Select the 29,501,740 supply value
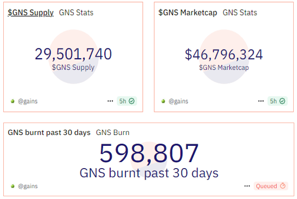The height and width of the screenshot is (199, 297). click(73, 54)
